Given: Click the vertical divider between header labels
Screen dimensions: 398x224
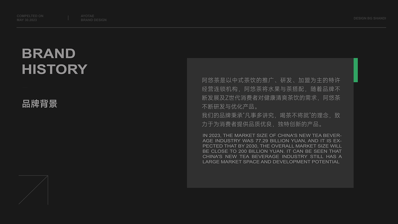Looking at the screenshot, I should click(x=68, y=18).
